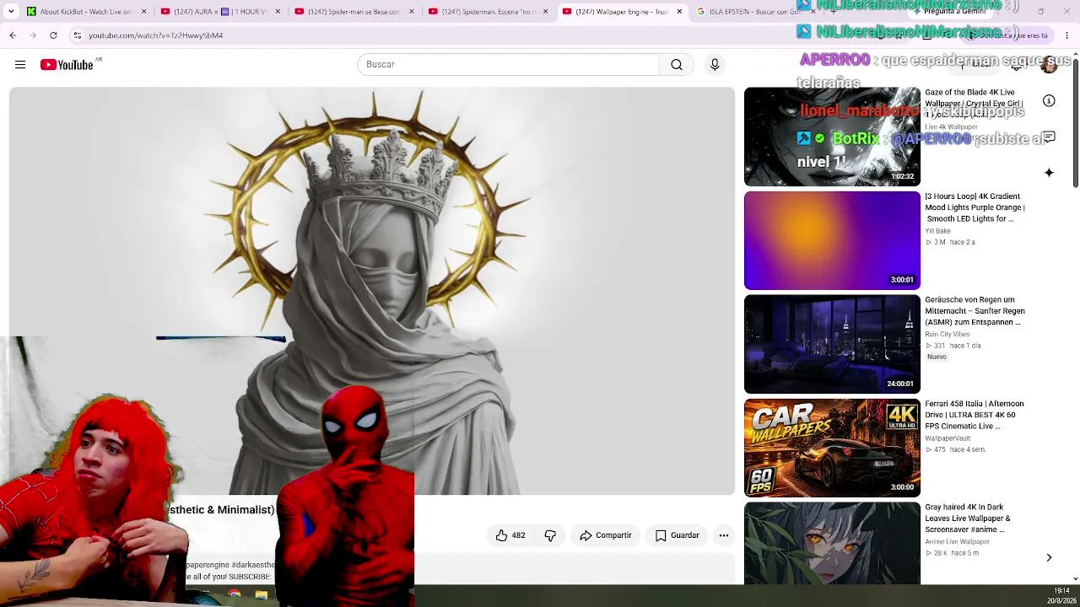Open 'Ferrari 458 Italia' video title
The image size is (1080, 607).
[975, 415]
